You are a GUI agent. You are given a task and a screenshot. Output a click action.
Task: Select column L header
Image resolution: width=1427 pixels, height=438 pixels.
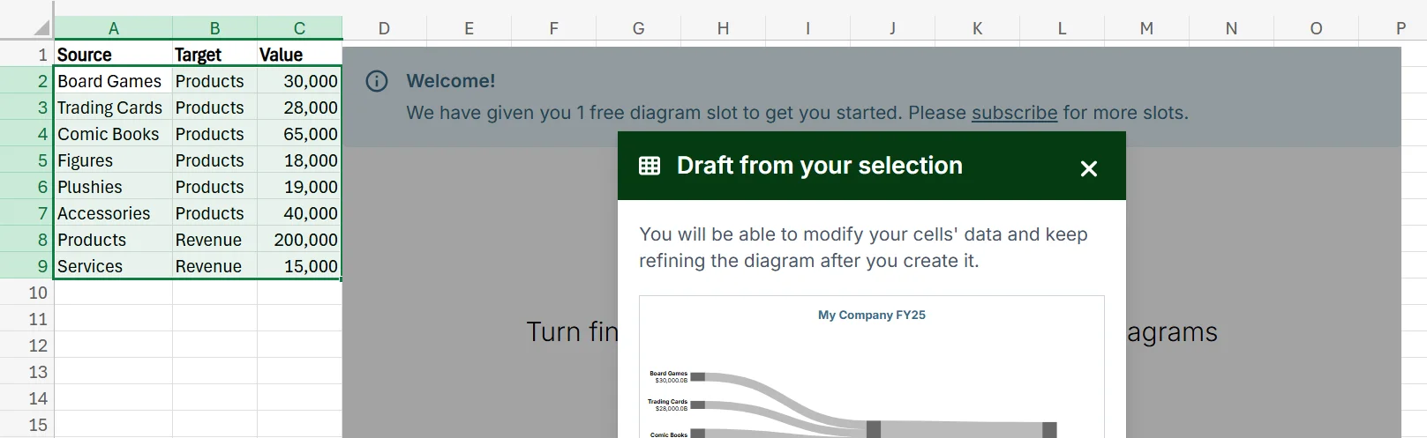(x=1062, y=28)
